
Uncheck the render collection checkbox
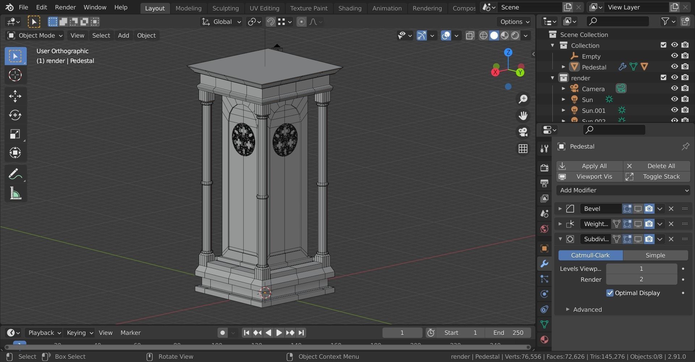point(663,77)
